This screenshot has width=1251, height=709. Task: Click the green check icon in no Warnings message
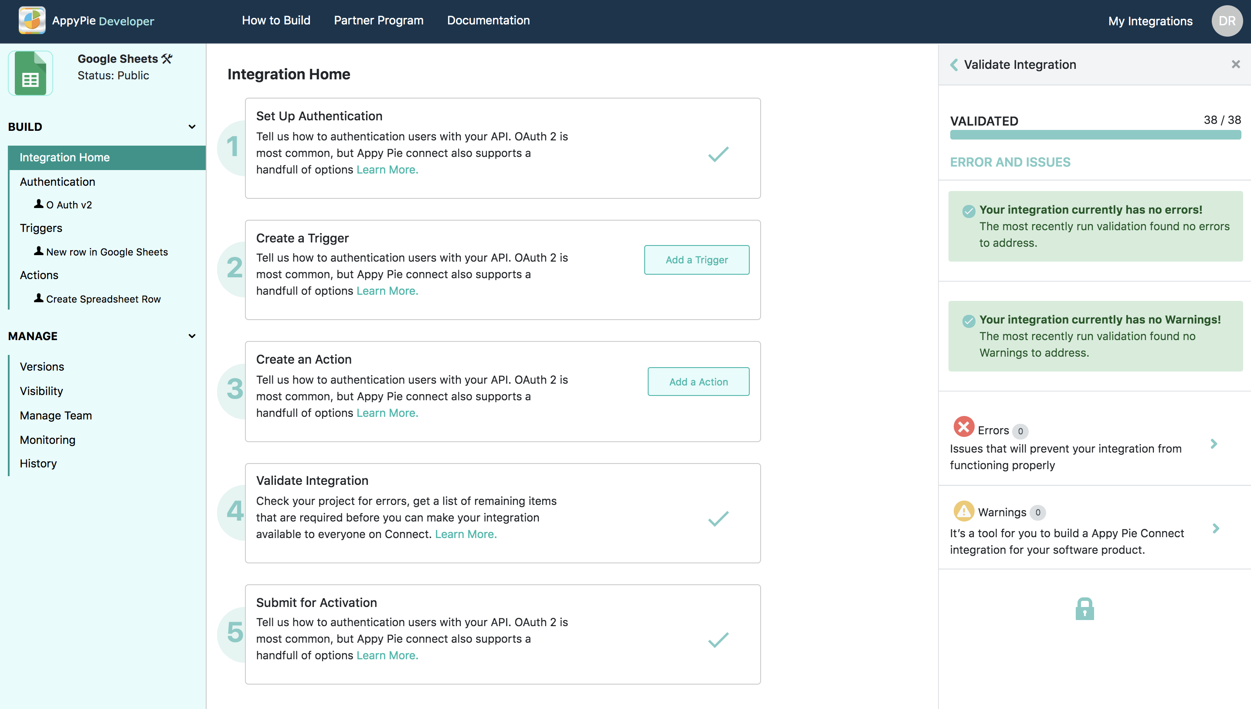[969, 321]
